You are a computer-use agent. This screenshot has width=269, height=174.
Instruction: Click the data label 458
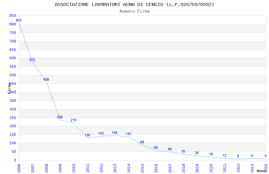click(x=46, y=79)
